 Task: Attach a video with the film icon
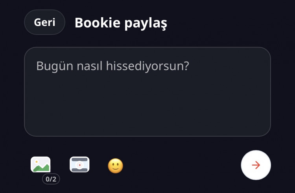[79, 164]
